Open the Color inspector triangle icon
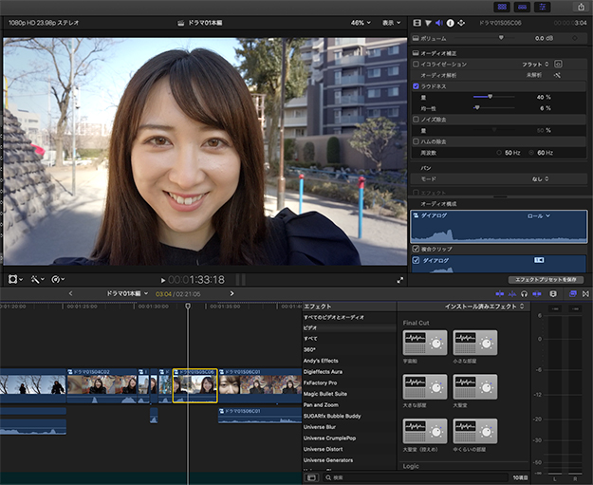This screenshot has height=485, width=593. (x=428, y=23)
